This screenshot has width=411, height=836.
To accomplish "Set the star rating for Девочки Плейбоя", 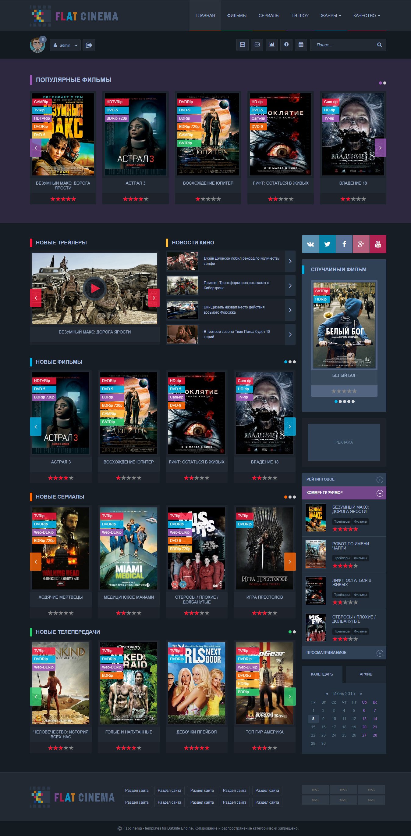I will [197, 748].
